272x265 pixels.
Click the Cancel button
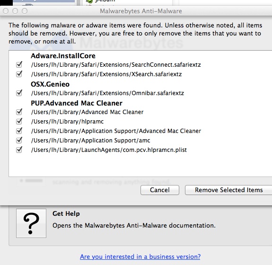coord(160,190)
